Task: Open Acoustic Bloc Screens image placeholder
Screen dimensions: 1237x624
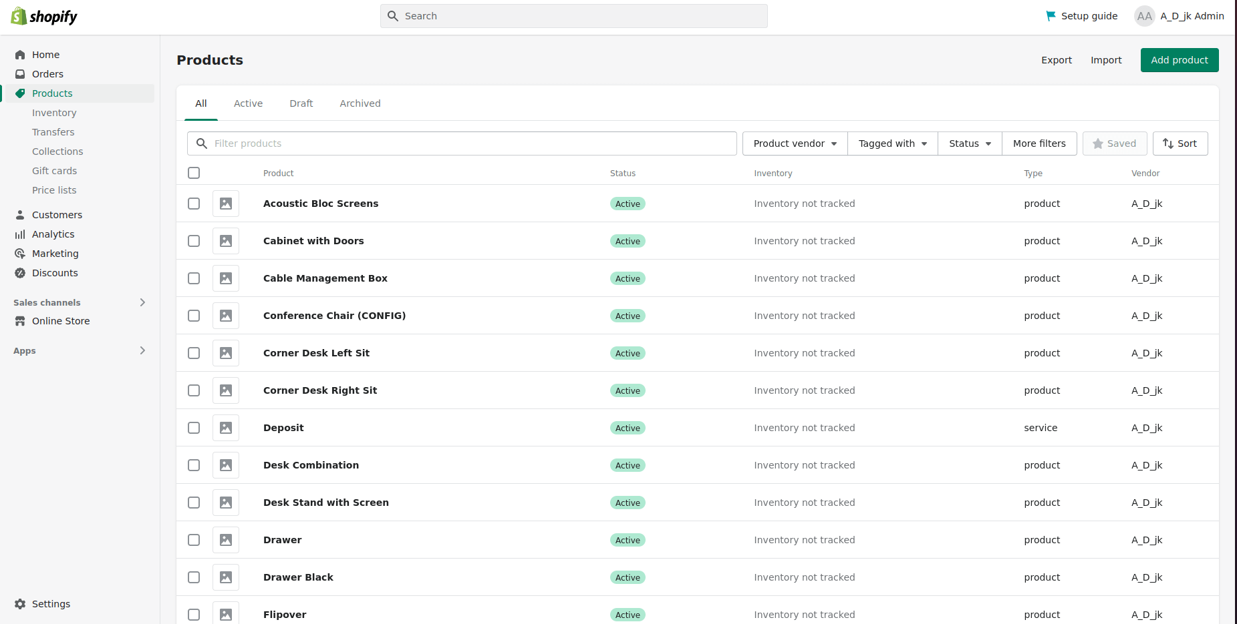Action: pyautogui.click(x=226, y=204)
